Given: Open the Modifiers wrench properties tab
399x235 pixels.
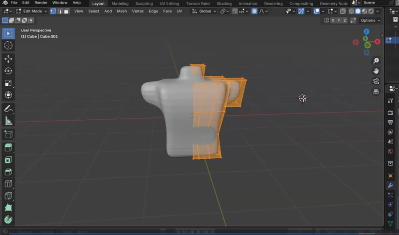Looking at the screenshot, I should [x=391, y=185].
